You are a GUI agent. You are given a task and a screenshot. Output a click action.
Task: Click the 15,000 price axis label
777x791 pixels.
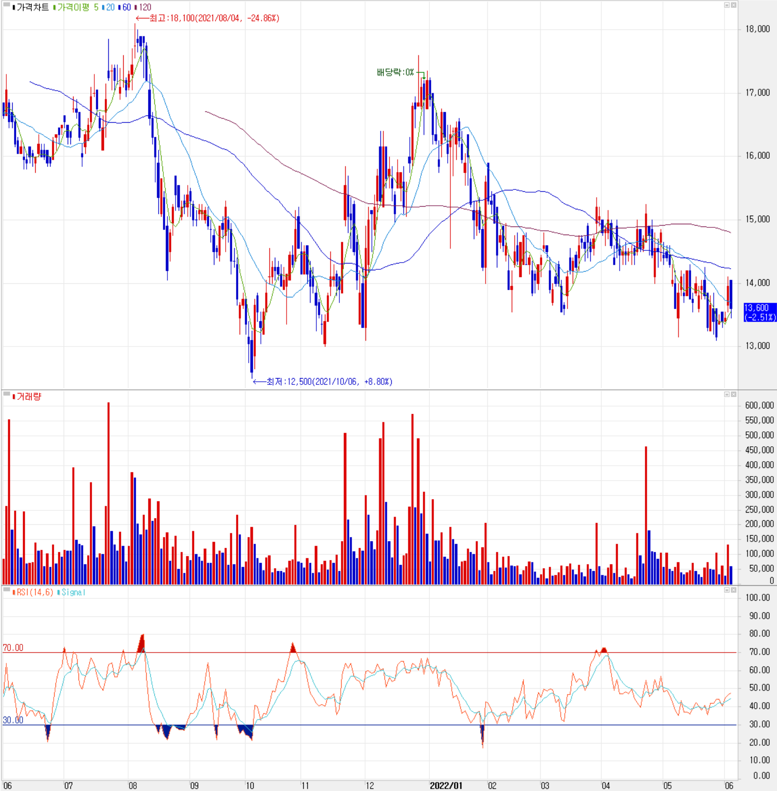[758, 219]
